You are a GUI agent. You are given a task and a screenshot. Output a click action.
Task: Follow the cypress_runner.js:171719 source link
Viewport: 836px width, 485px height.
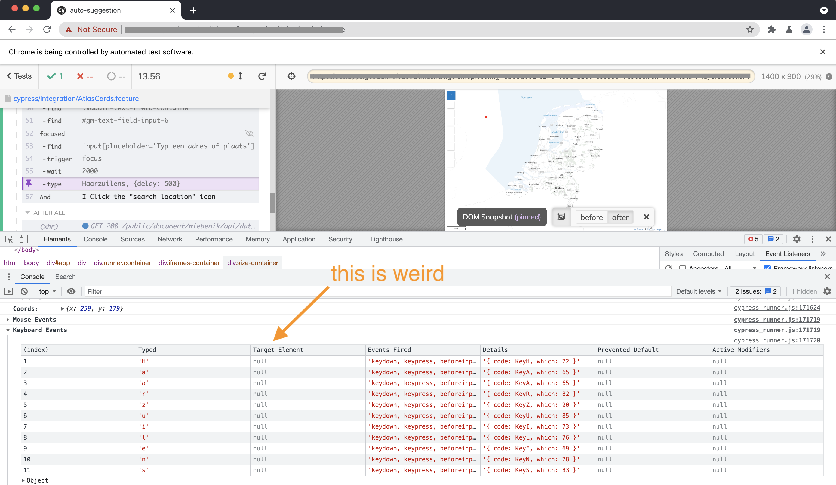click(x=777, y=320)
